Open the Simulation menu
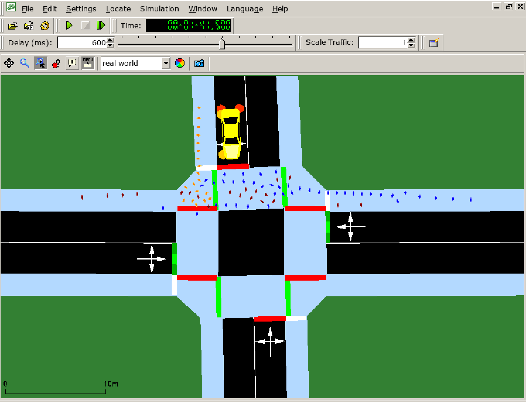Viewport: 526px width, 402px height. pos(159,9)
